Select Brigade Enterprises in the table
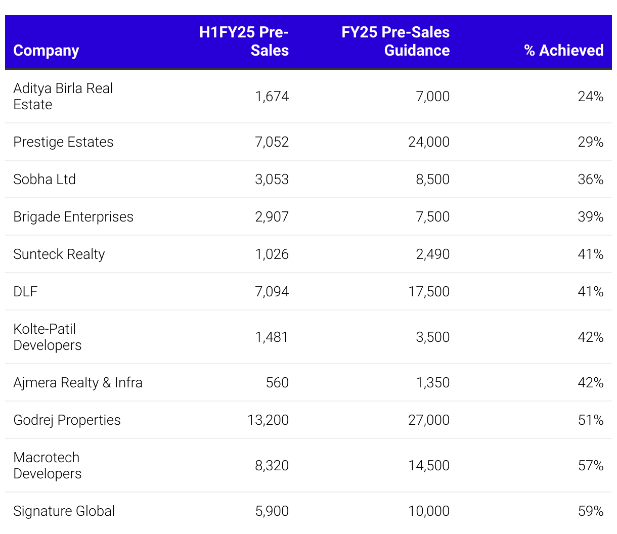 coord(73,217)
